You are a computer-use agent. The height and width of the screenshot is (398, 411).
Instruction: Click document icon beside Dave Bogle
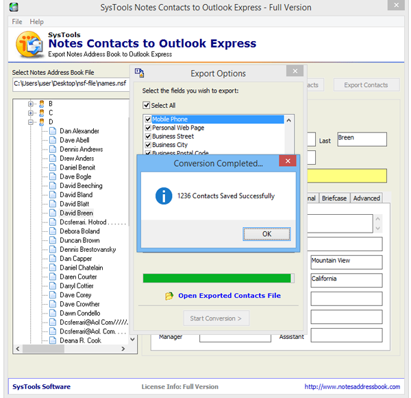tap(53, 176)
